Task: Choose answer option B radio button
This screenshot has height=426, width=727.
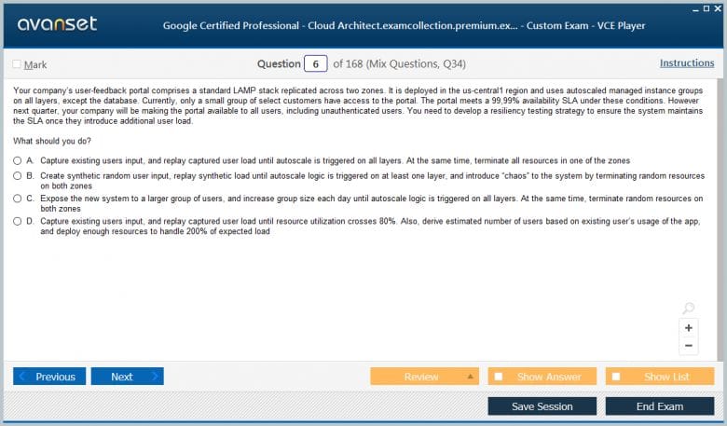Action: pos(18,175)
